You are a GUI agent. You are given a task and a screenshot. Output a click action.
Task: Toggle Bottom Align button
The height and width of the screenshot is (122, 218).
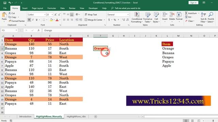tap(72, 14)
